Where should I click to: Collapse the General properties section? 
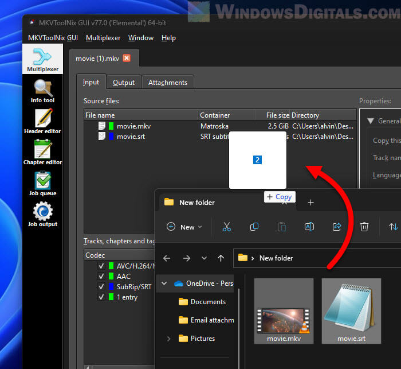point(371,121)
